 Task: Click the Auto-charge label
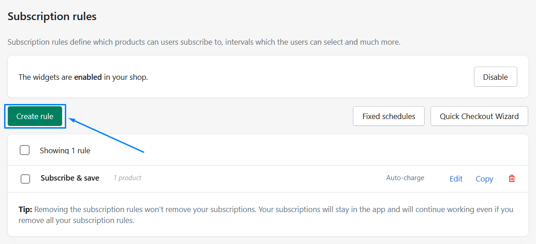tap(405, 178)
